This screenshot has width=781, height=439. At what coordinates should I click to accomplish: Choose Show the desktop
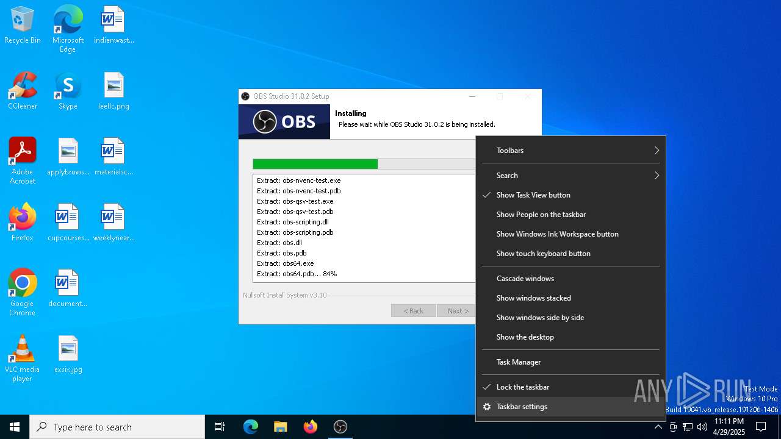570,337
